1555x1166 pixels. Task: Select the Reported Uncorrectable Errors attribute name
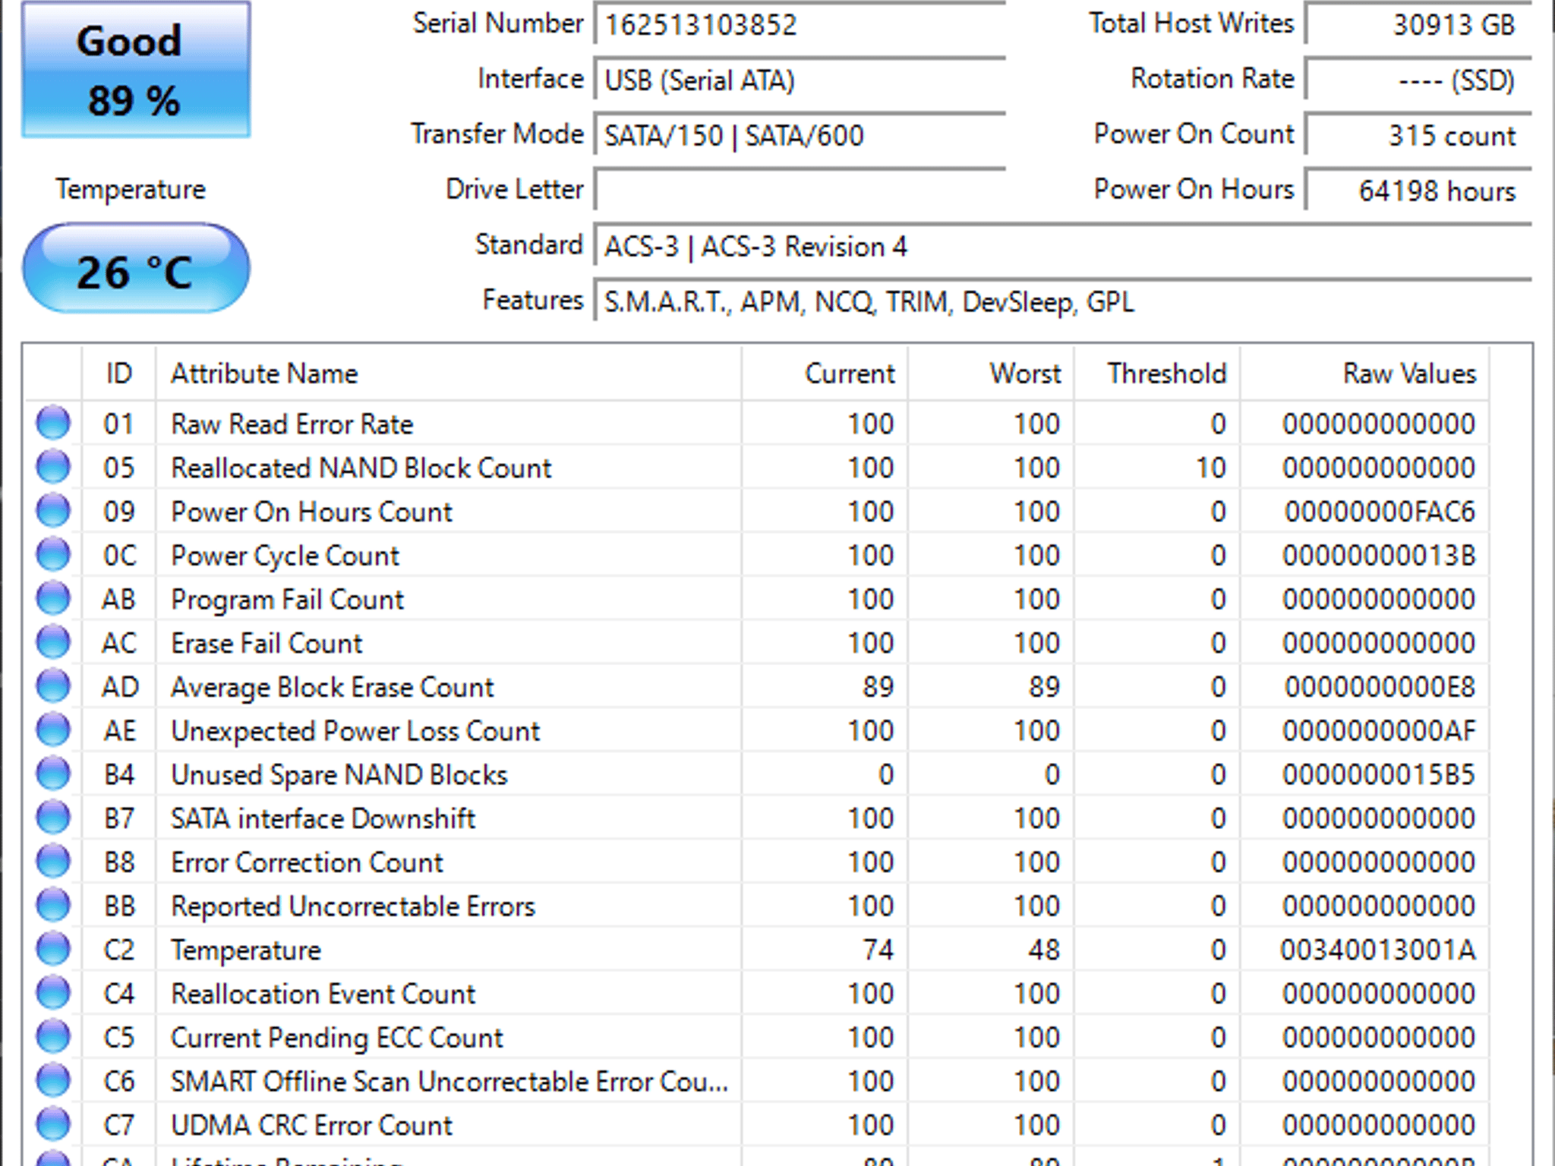[352, 906]
